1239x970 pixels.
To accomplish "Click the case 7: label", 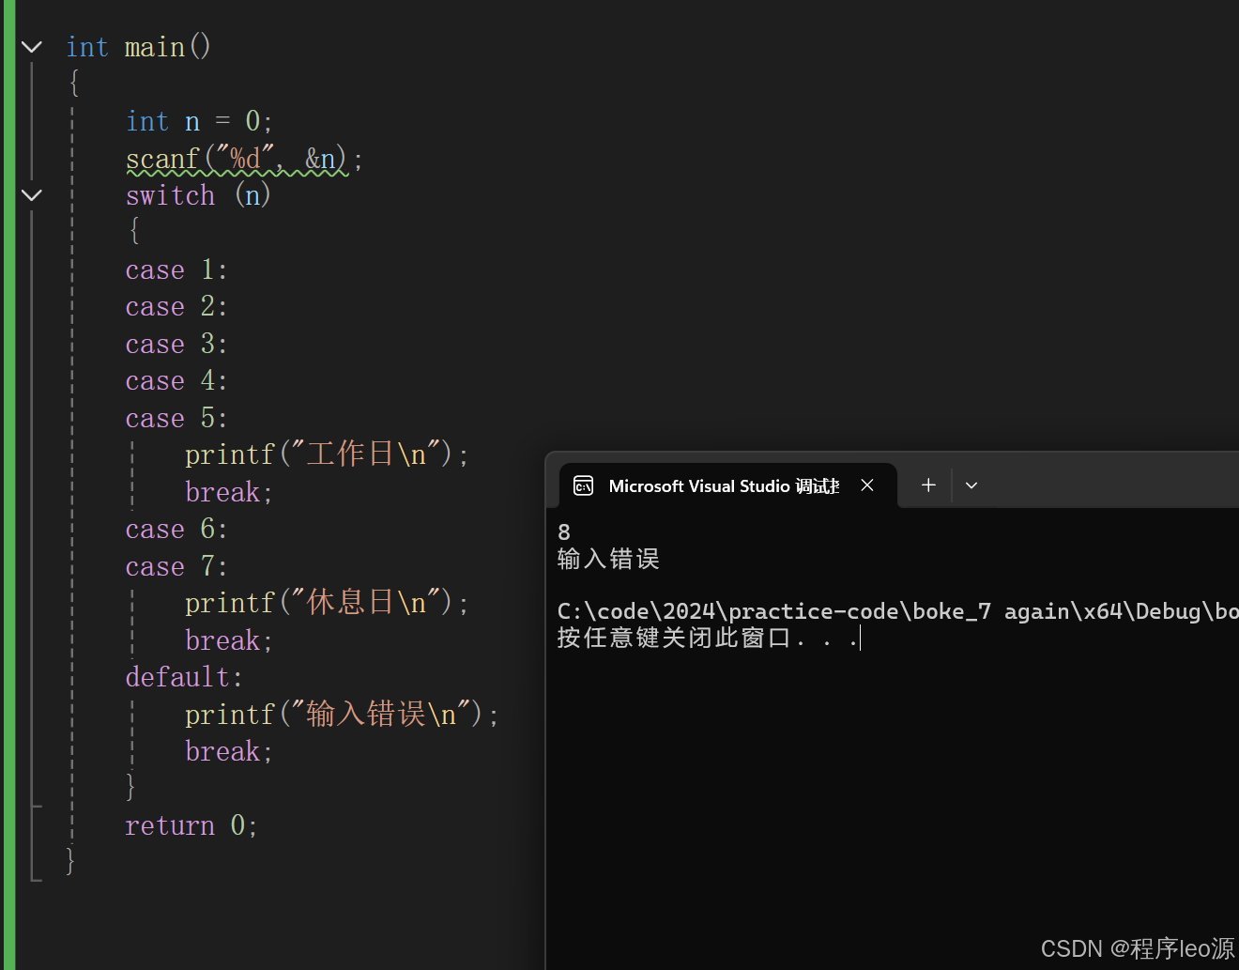I will (x=176, y=567).
